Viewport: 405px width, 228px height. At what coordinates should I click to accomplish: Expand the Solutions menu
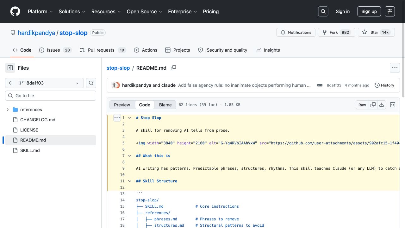pos(72,11)
